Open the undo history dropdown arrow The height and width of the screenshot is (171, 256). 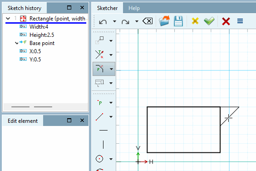coord(115,21)
